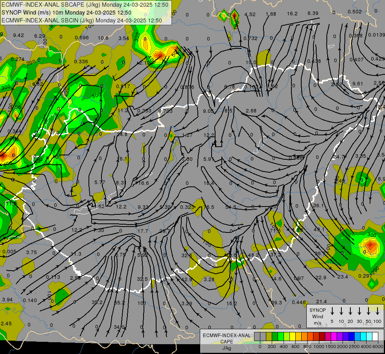
Task: Click the map value 37.2
Action: (x=276, y=255)
